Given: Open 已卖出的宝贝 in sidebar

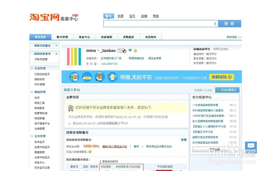Looking at the screenshot, I should click(x=42, y=74).
